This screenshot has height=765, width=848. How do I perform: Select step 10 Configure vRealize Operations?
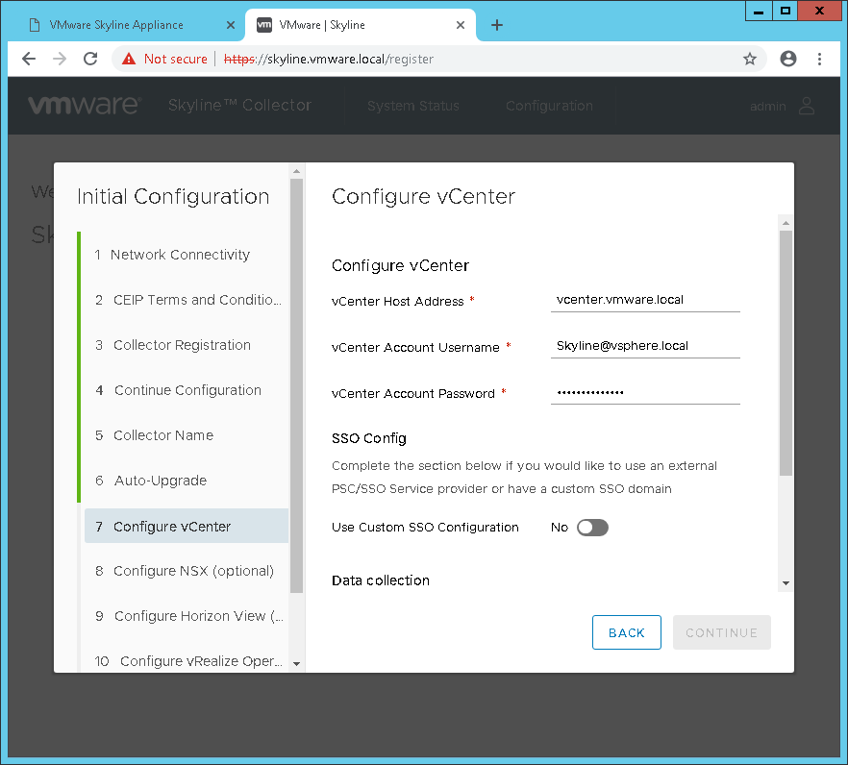click(188, 660)
